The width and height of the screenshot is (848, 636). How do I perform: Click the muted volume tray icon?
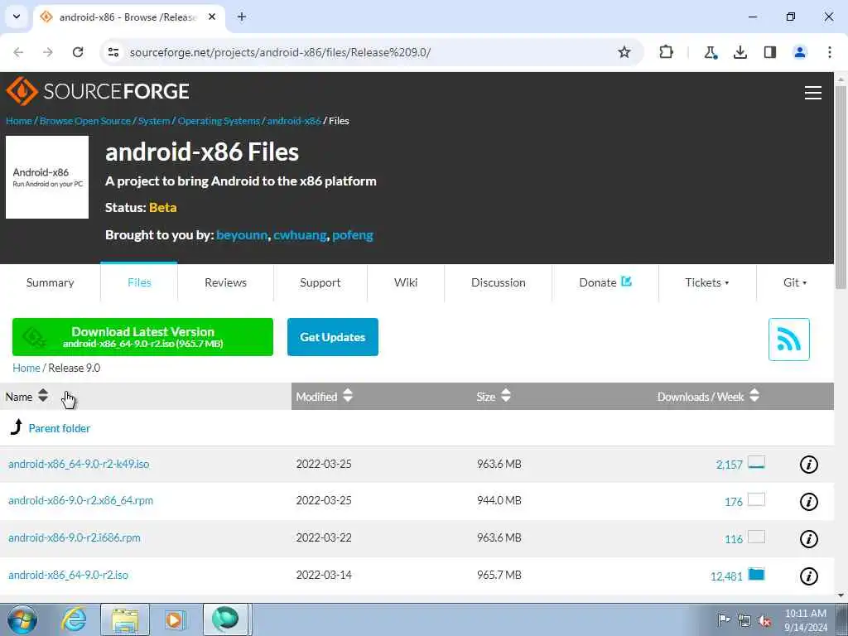764,620
